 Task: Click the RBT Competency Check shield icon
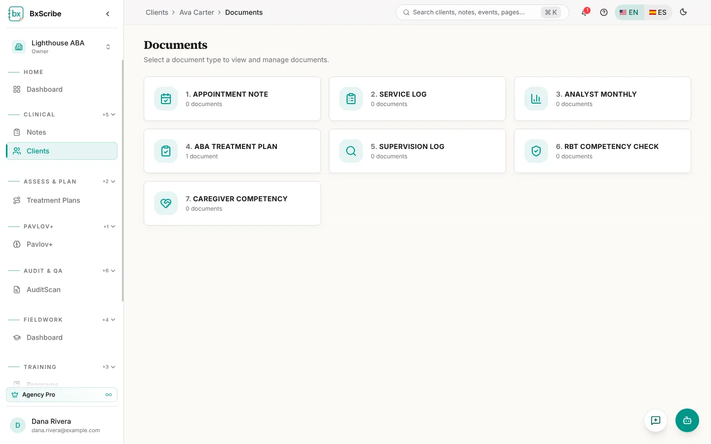pos(536,151)
